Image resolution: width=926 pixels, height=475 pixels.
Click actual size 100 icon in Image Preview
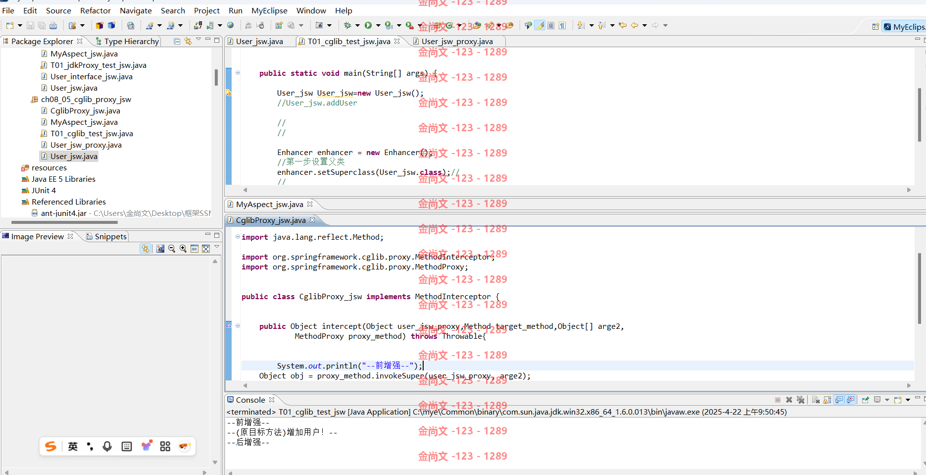195,249
